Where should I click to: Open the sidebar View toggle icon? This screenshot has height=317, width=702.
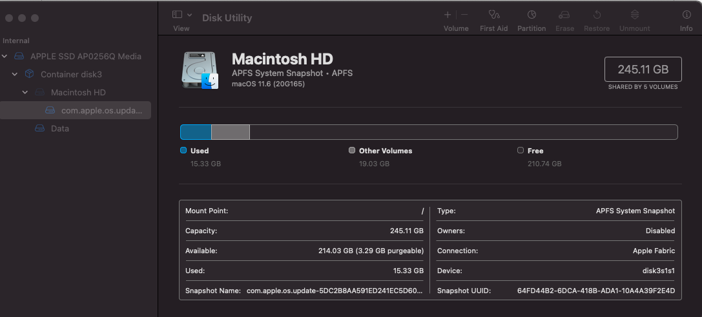click(x=178, y=15)
